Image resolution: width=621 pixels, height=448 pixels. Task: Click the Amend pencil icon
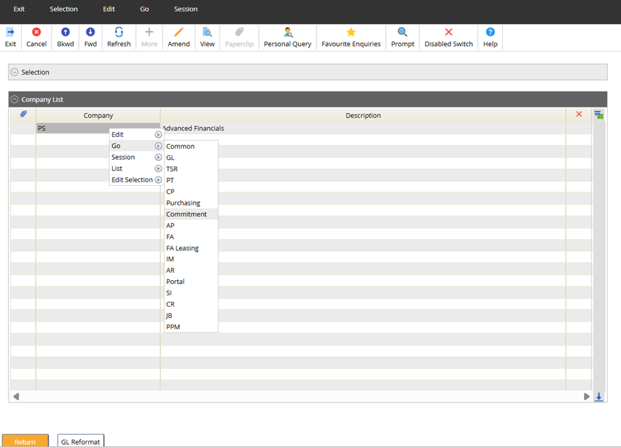pyautogui.click(x=178, y=32)
